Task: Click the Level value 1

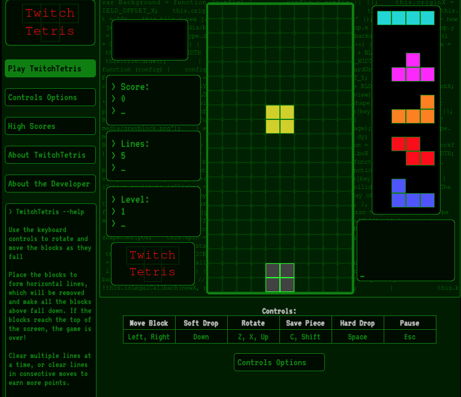Action: tap(123, 212)
